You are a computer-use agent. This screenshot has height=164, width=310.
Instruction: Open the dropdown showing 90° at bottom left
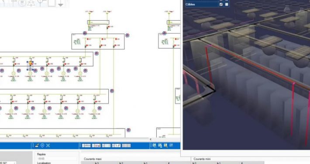coord(8,163)
